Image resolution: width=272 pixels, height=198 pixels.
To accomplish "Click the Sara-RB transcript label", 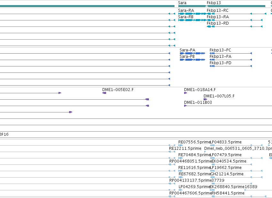I will pyautogui.click(x=186, y=17).
